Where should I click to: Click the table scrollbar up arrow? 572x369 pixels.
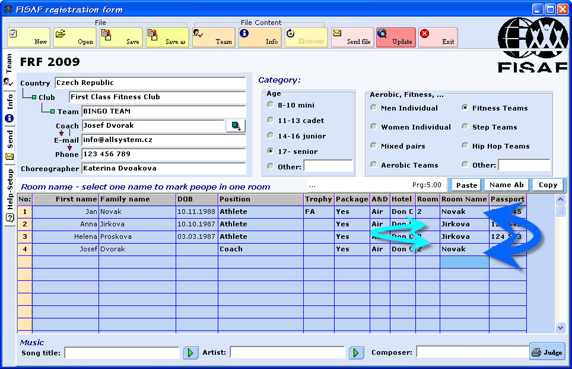[560, 200]
